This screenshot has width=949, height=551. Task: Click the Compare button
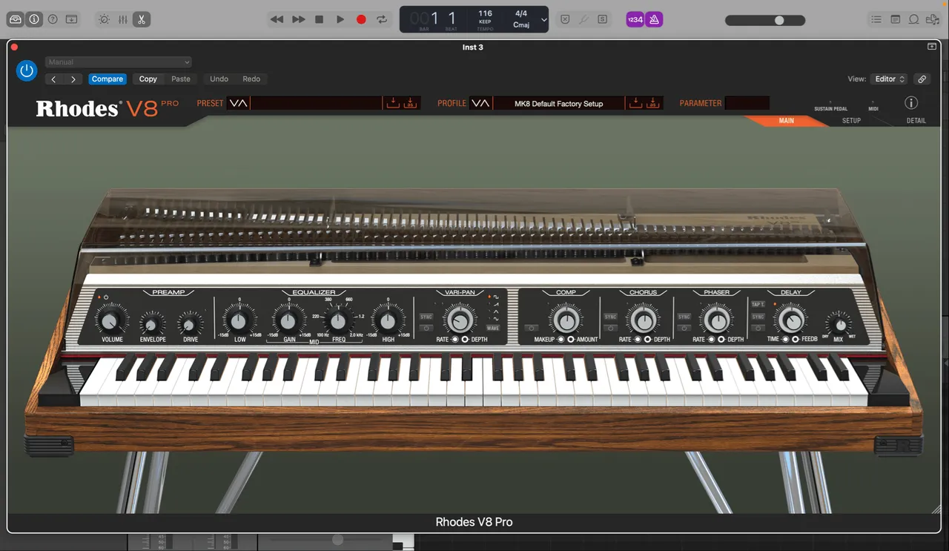[x=108, y=79]
